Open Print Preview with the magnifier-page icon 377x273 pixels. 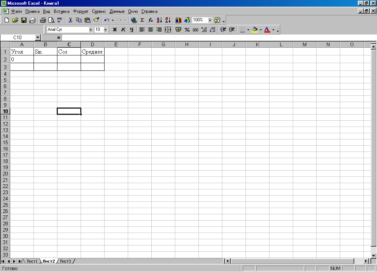click(51, 20)
